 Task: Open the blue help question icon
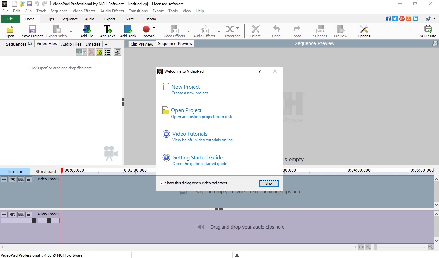(x=428, y=19)
